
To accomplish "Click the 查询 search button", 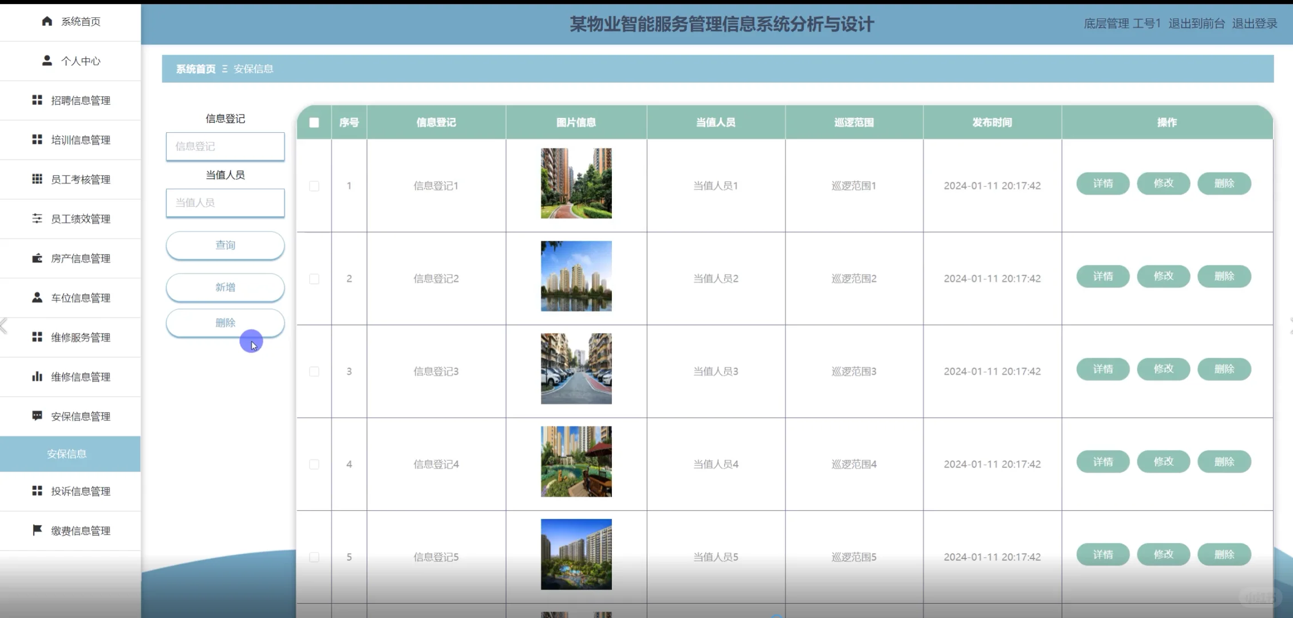I will point(225,245).
